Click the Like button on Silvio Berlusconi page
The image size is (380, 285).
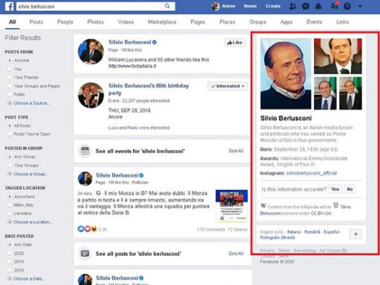point(235,42)
